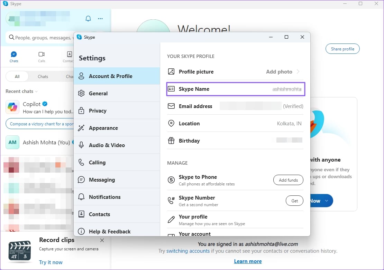
Task: Click the Your profile pencil icon
Action: pyautogui.click(x=171, y=220)
